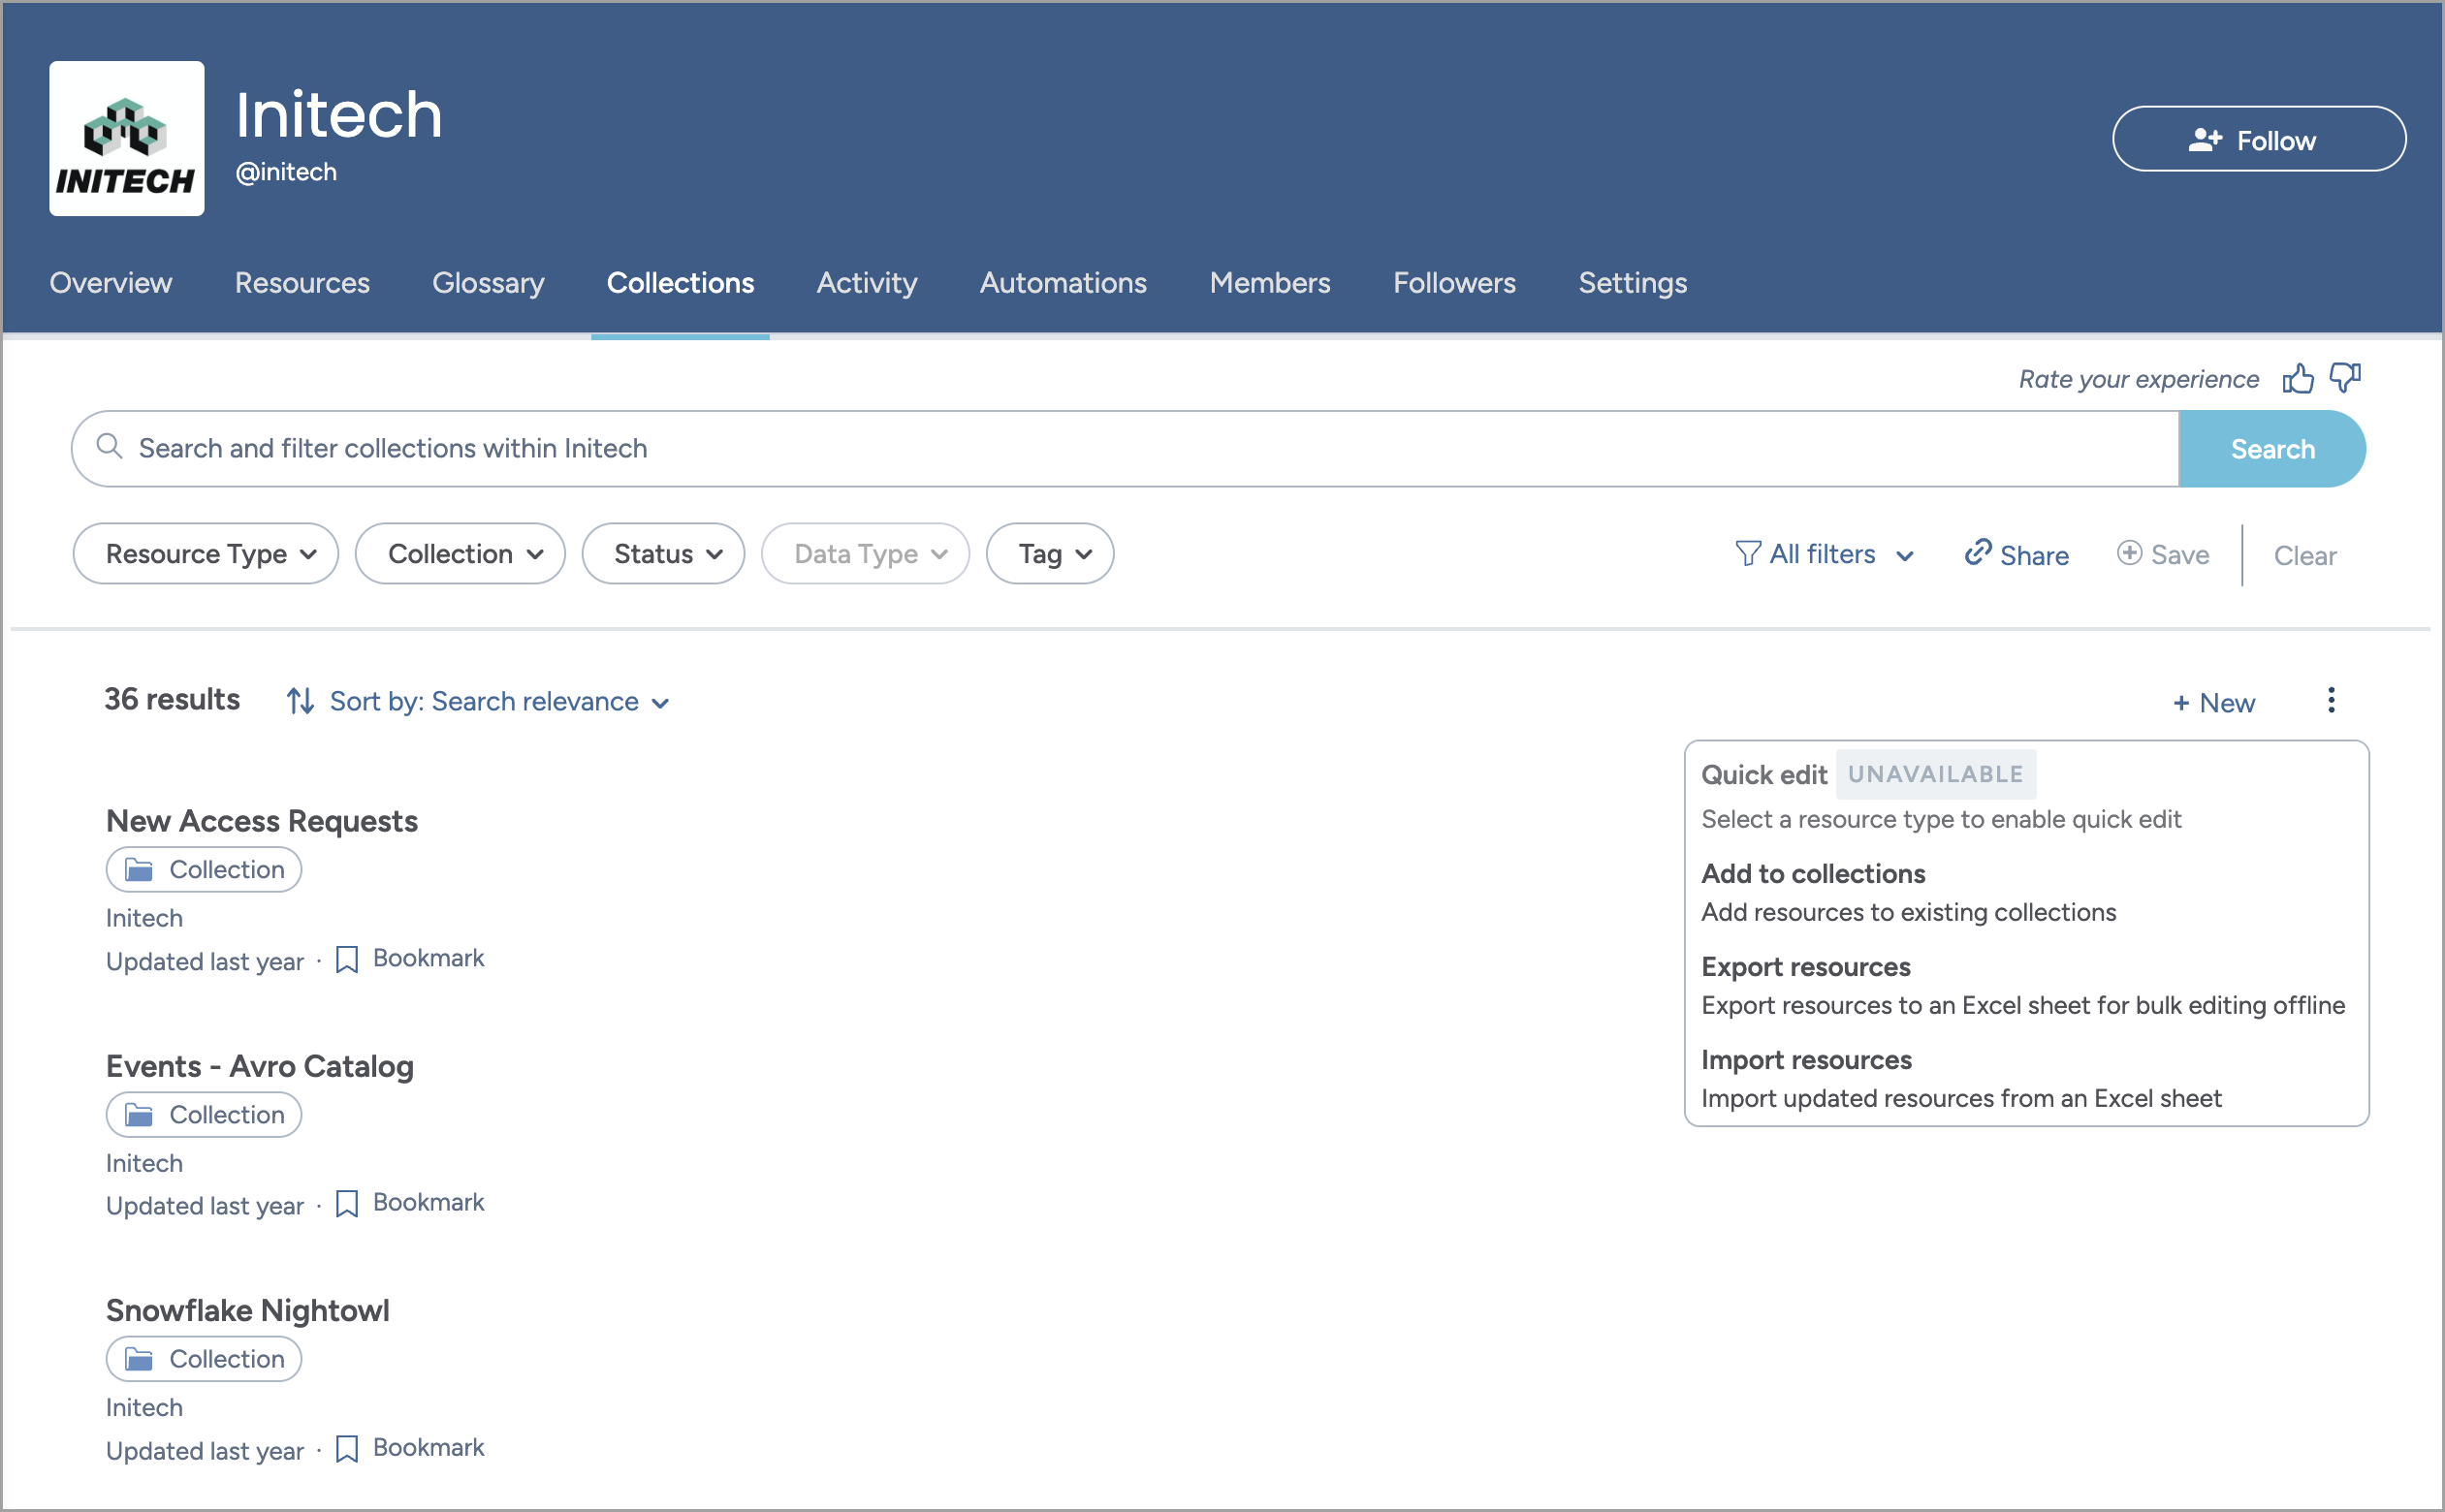The width and height of the screenshot is (2445, 1512).
Task: Toggle the Tag filter dropdown
Action: pos(1048,555)
